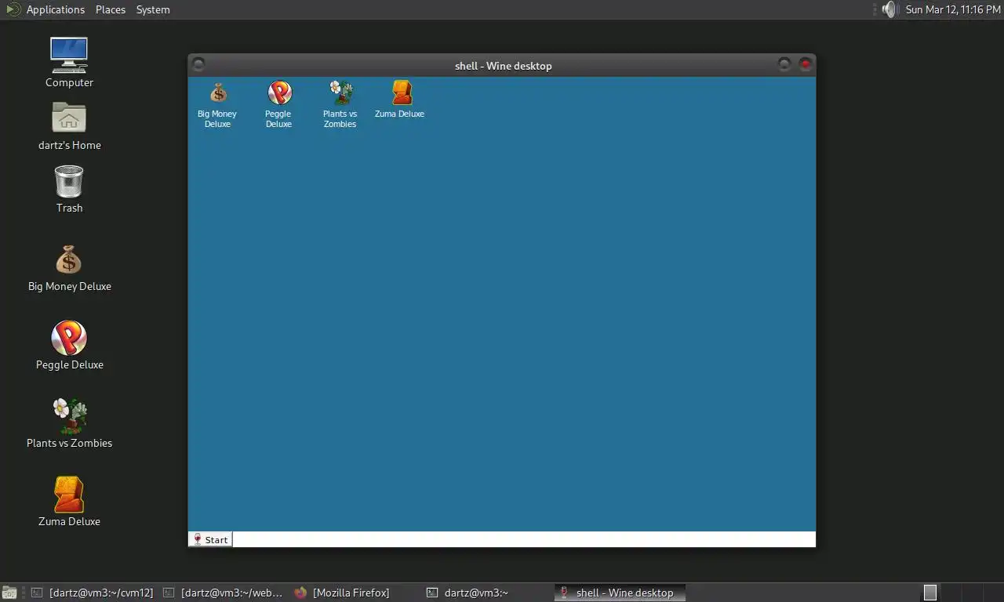This screenshot has width=1004, height=602.
Task: Open the System menu
Action: point(153,9)
